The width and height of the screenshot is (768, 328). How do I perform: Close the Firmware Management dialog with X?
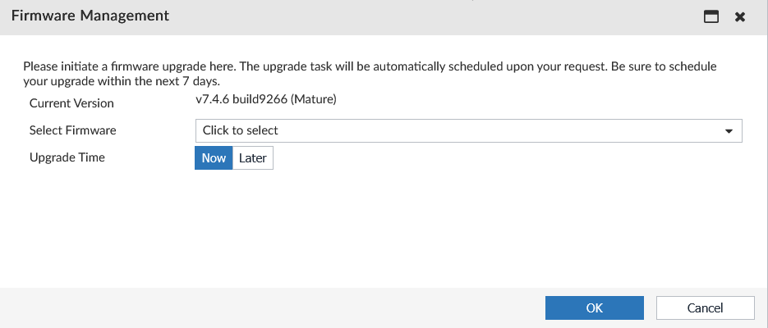pos(740,16)
